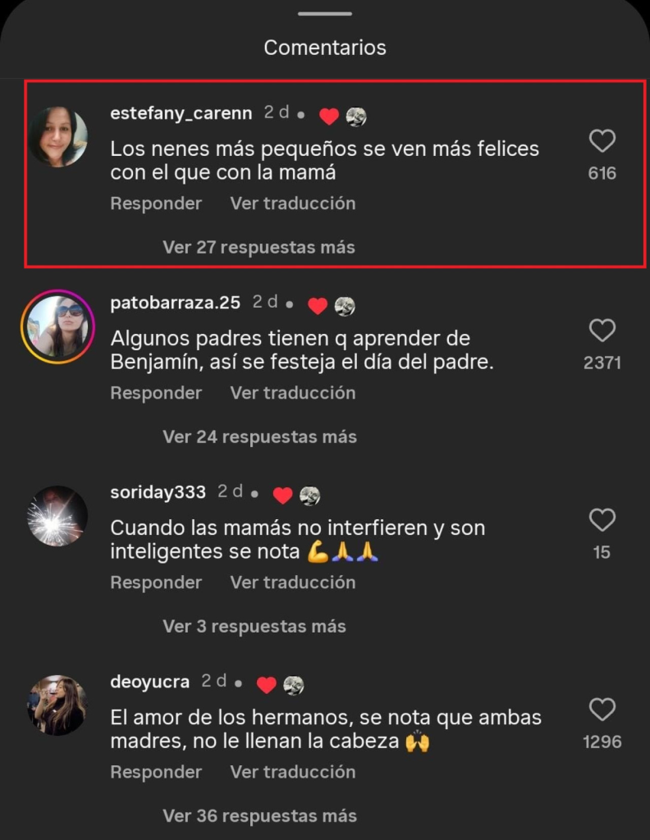Tap heart on soriday333's comment
Screen dimensions: 650x840
(602, 520)
